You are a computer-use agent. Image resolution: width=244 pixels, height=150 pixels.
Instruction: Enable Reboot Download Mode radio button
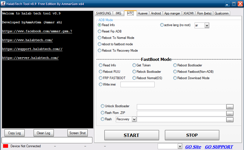point(175,78)
